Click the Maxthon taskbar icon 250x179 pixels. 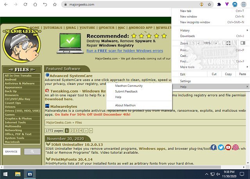pos(30,174)
